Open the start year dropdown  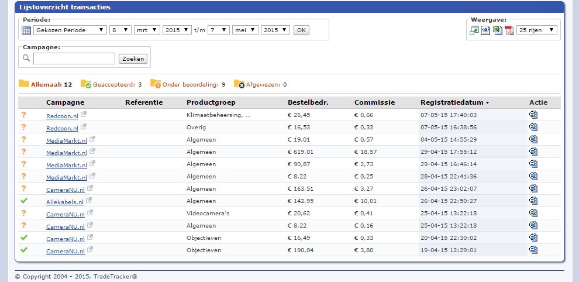(177, 30)
